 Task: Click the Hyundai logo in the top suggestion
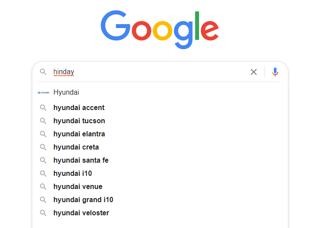point(43,93)
